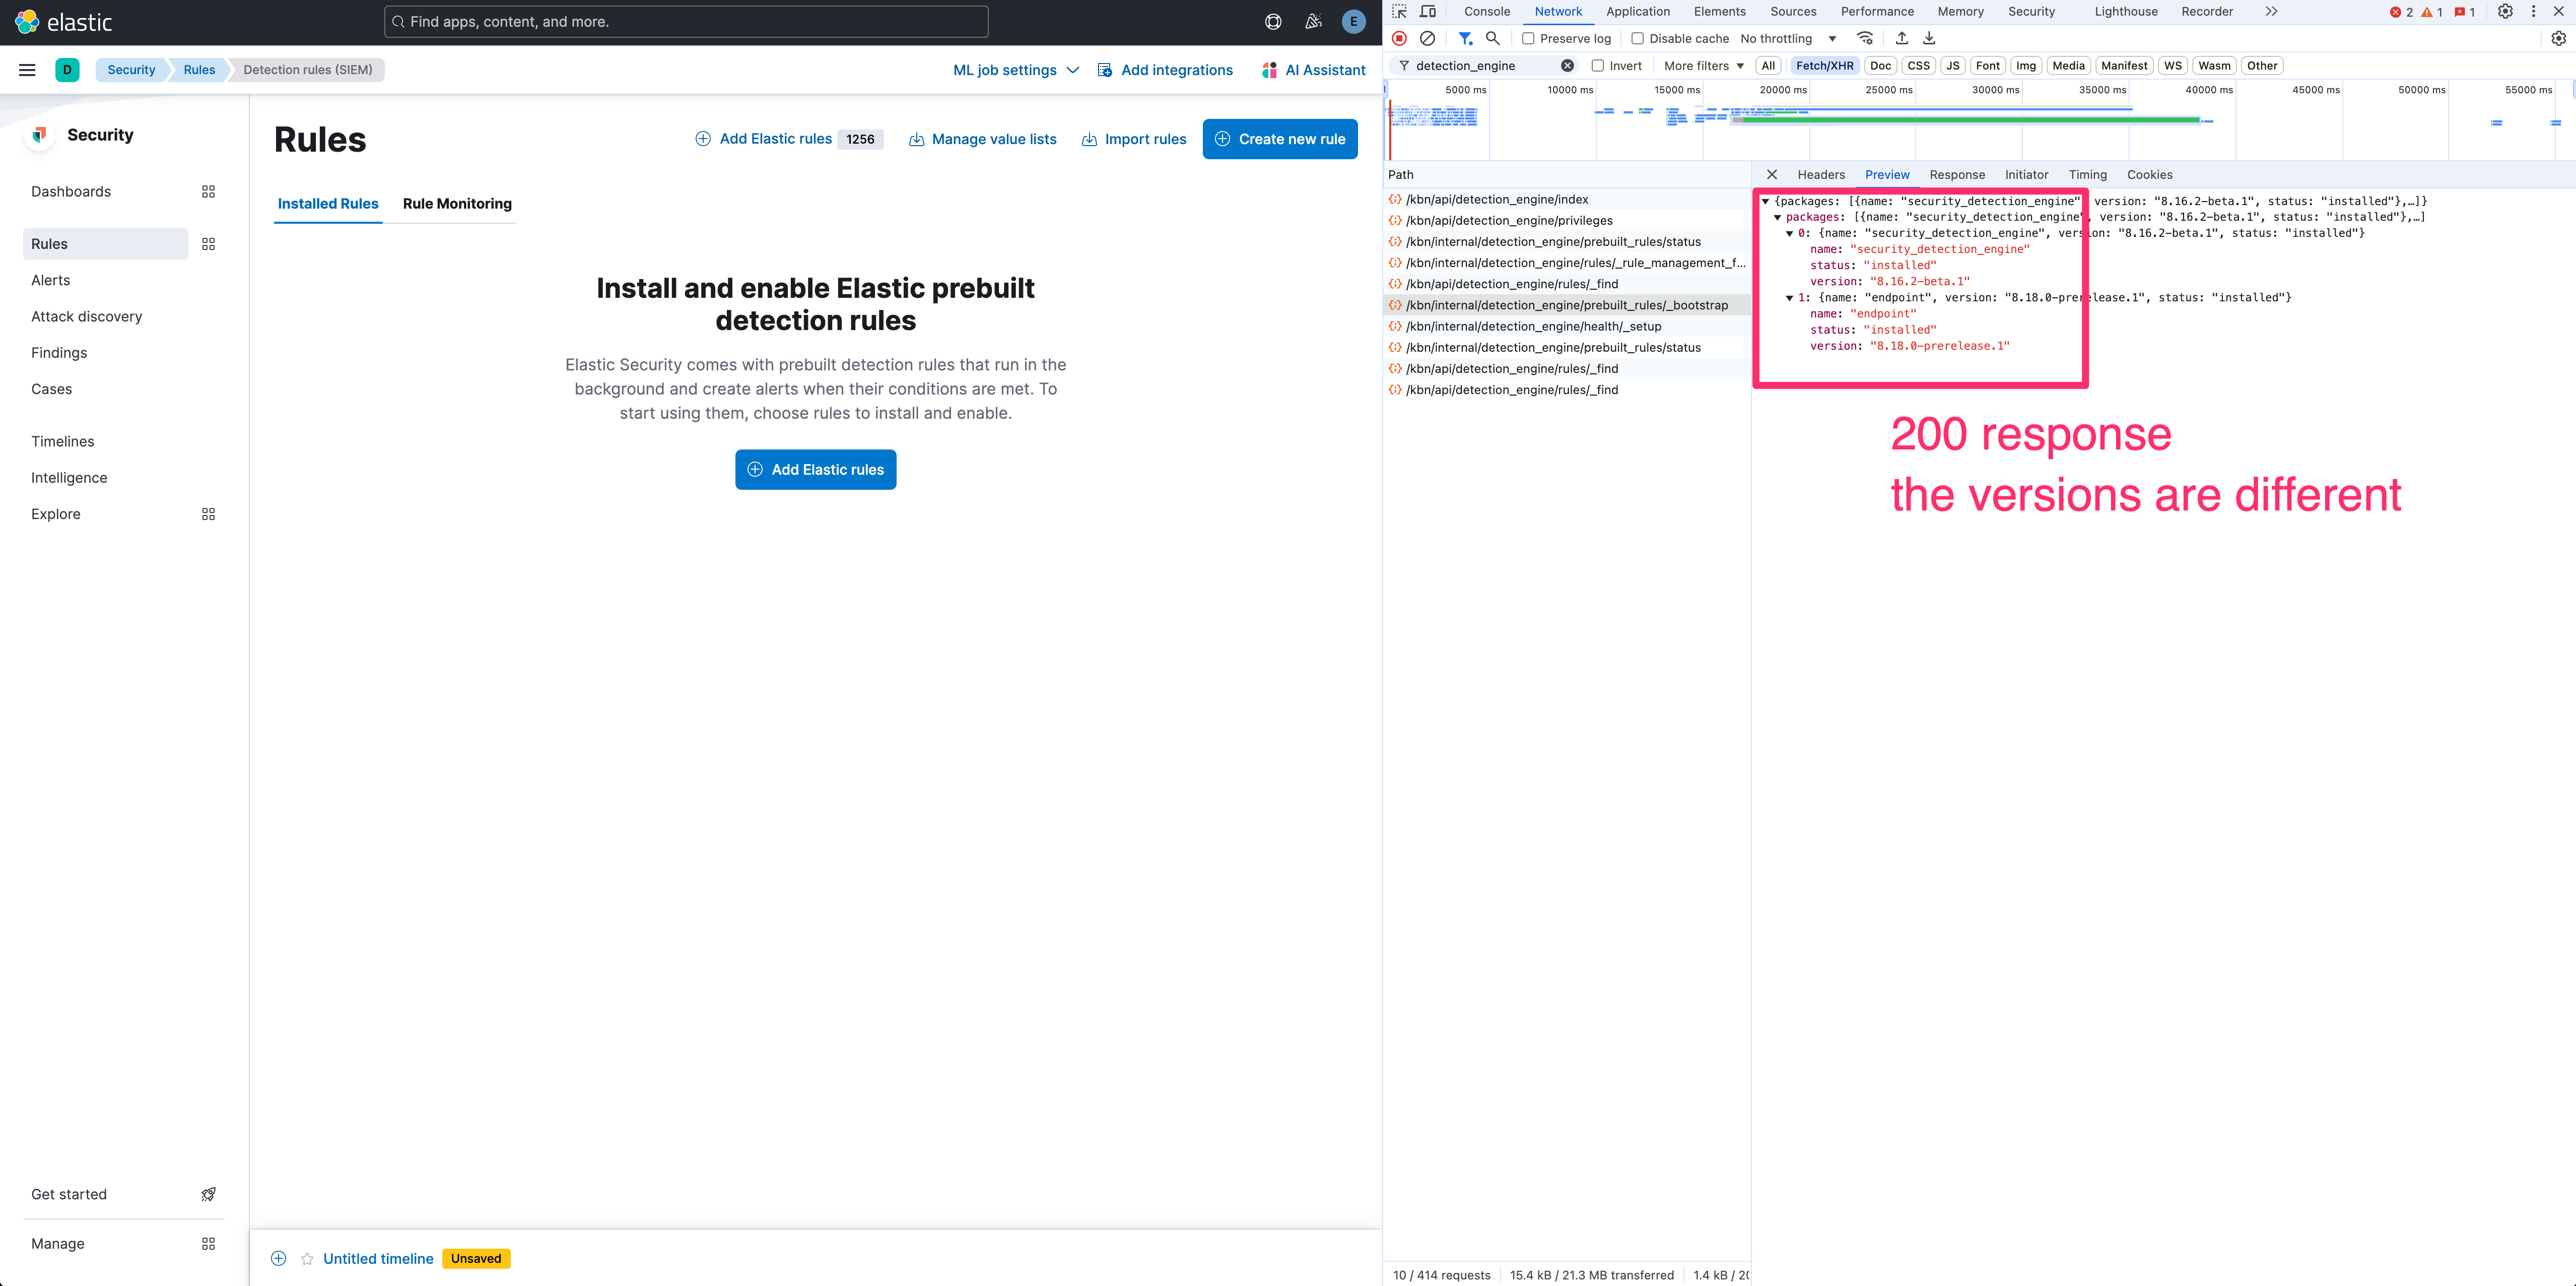Click the add timeline plus icon
The height and width of the screenshot is (1286, 2576).
click(279, 1258)
